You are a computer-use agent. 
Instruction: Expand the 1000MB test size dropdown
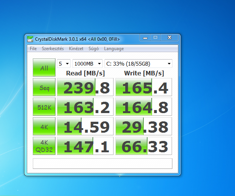coord(88,64)
